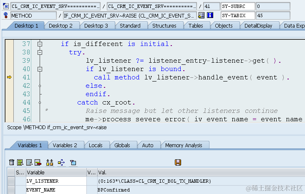Click the METHOD event type field
305x194 pixels.
(33, 15)
